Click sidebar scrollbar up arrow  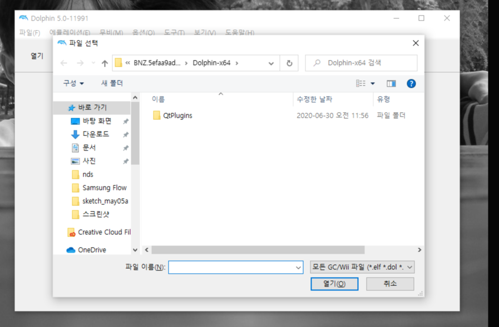coord(135,98)
